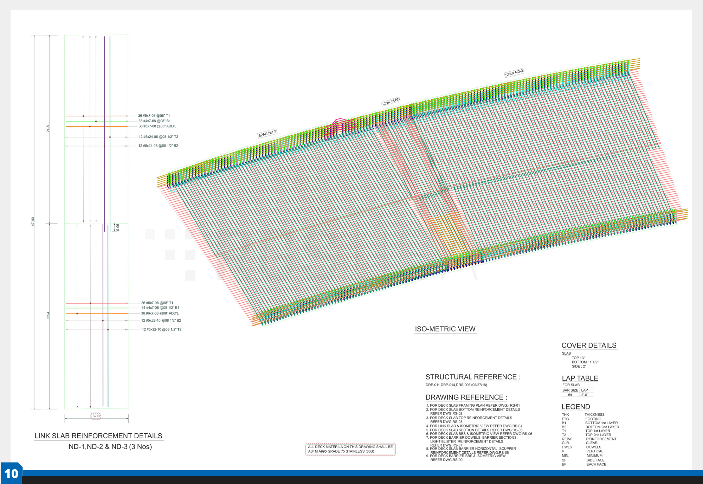Viewport: 703px width, 484px height.
Task: Pick the '12 #5x22-10 @08 1/2" T2' label
Action: (162, 329)
